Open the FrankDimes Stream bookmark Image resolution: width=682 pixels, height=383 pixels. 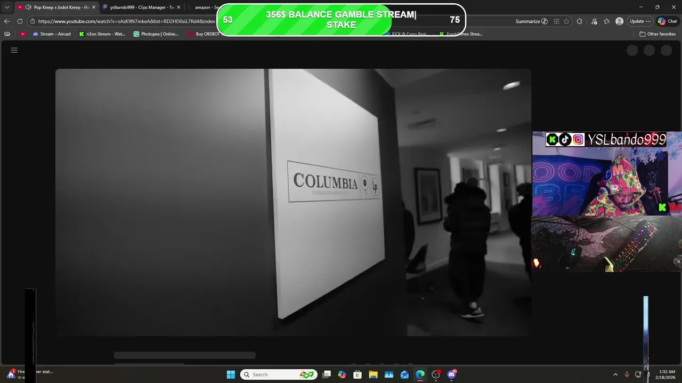[461, 34]
